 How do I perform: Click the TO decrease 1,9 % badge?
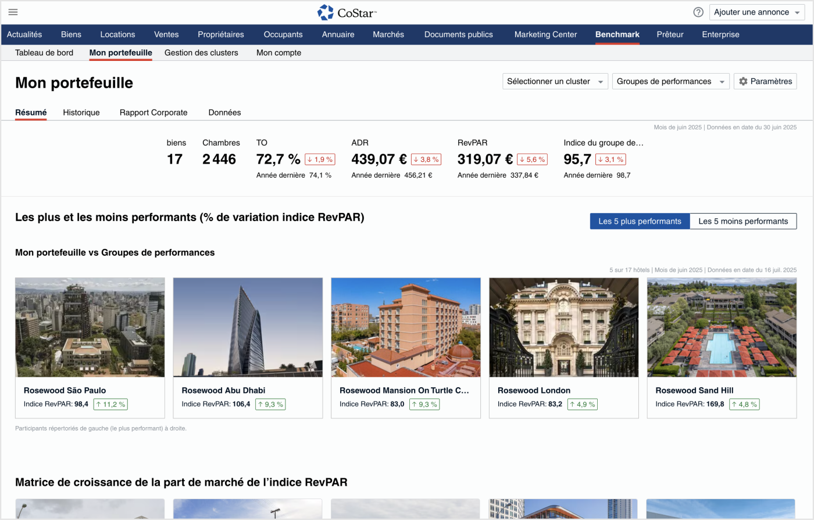[x=320, y=159]
